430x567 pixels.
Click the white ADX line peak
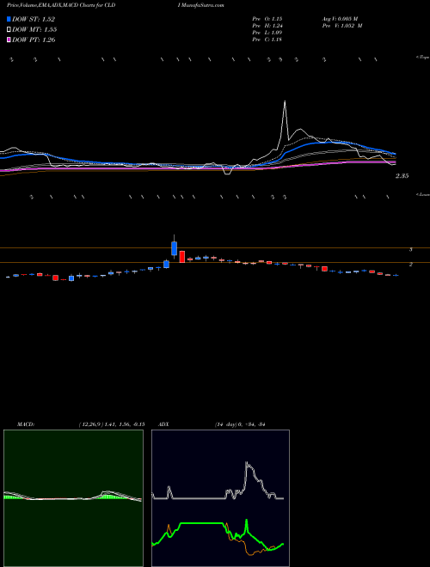pyautogui.click(x=247, y=462)
